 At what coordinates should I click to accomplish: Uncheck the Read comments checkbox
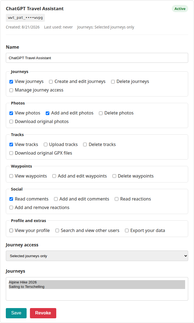11,199
